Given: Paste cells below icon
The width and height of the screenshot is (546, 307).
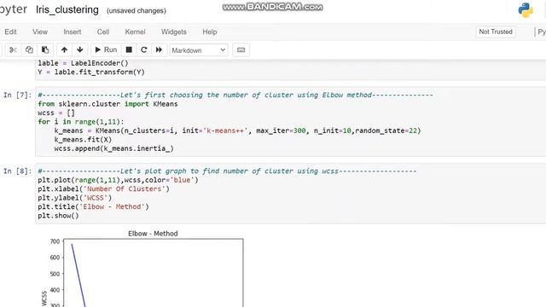Looking at the screenshot, I should pyautogui.click(x=45, y=50).
